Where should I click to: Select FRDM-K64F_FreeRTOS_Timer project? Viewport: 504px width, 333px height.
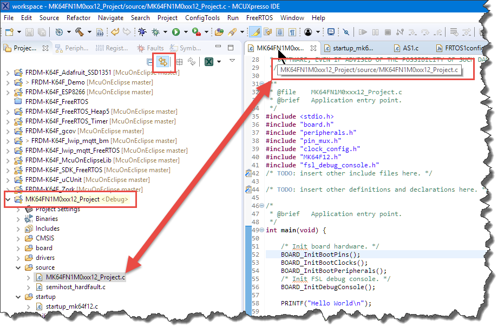point(67,121)
